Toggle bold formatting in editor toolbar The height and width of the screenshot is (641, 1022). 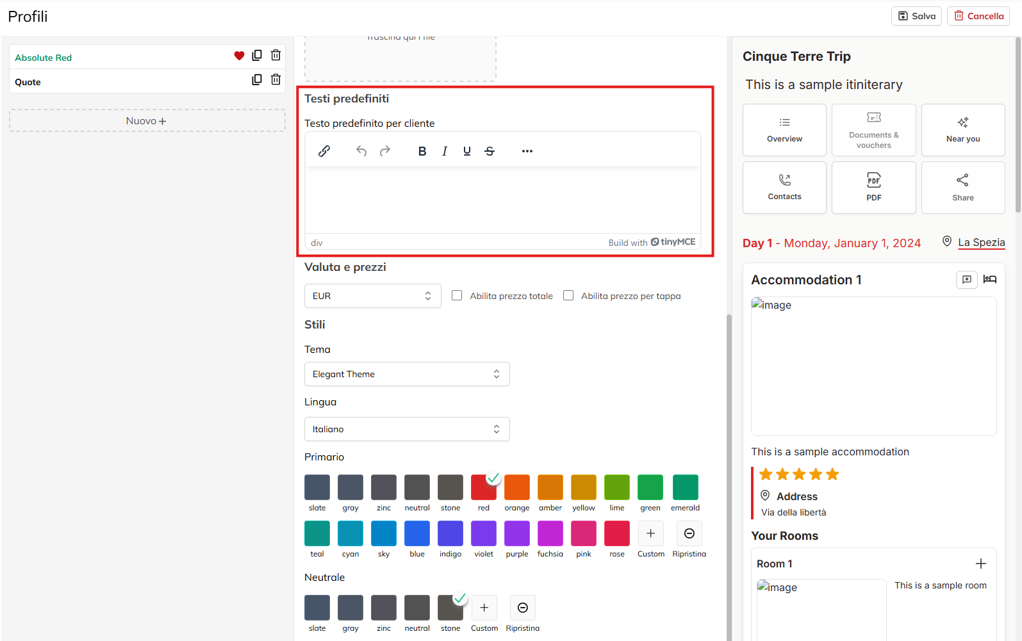point(422,151)
